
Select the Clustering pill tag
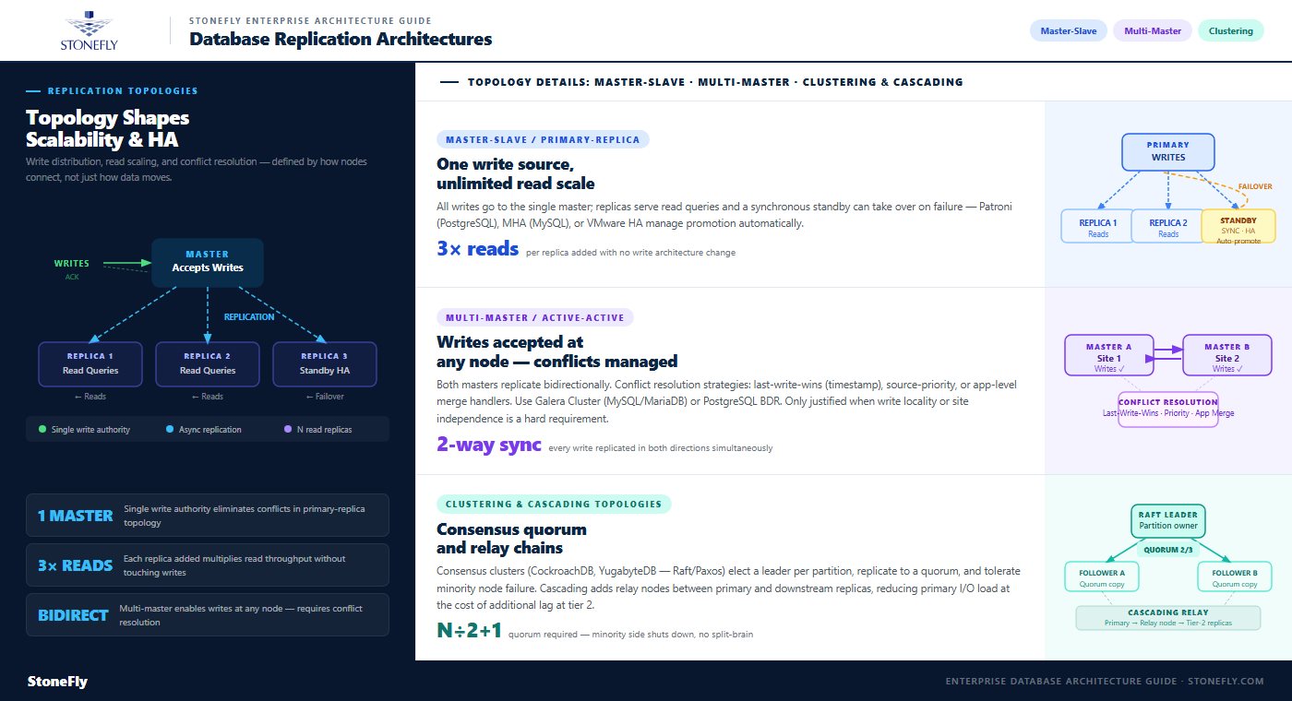coord(1230,31)
